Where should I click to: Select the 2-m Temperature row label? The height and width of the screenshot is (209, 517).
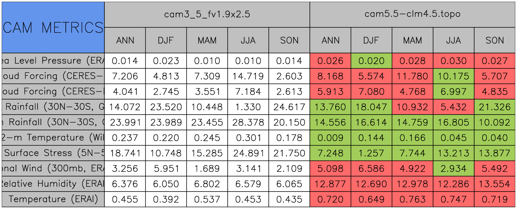53,138
